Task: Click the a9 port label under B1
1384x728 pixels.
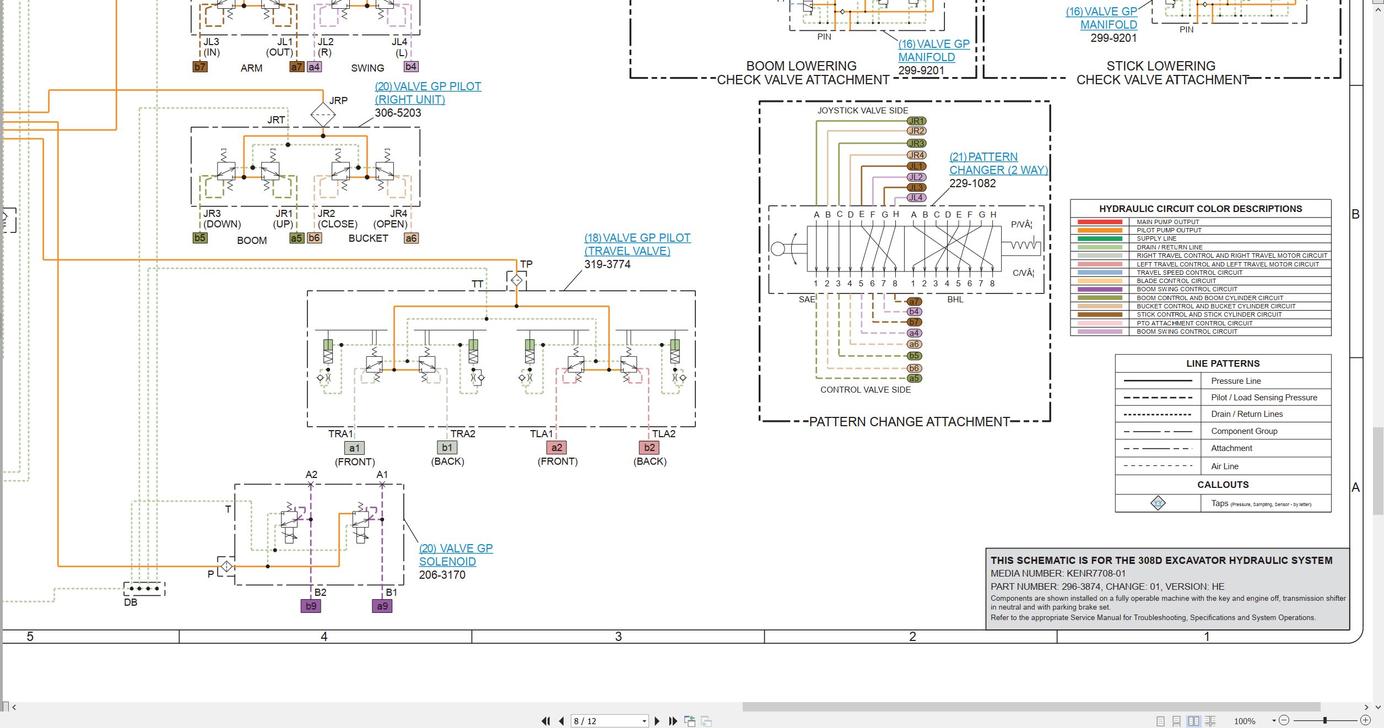Action: 382,606
